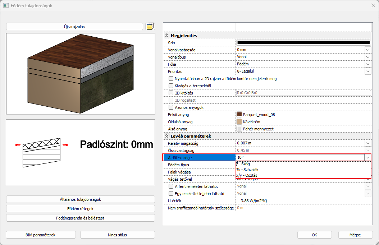Enable A fenti emeleten látható checkbox
The width and height of the screenshot is (379, 245).
[171, 186]
